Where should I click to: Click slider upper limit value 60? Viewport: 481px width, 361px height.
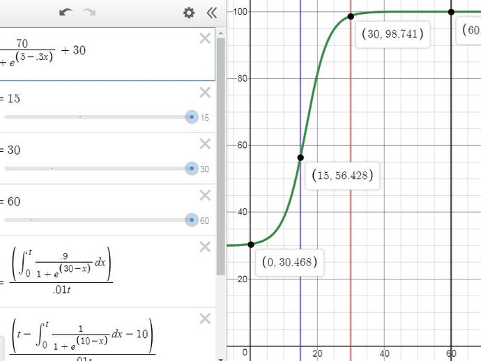pos(205,220)
